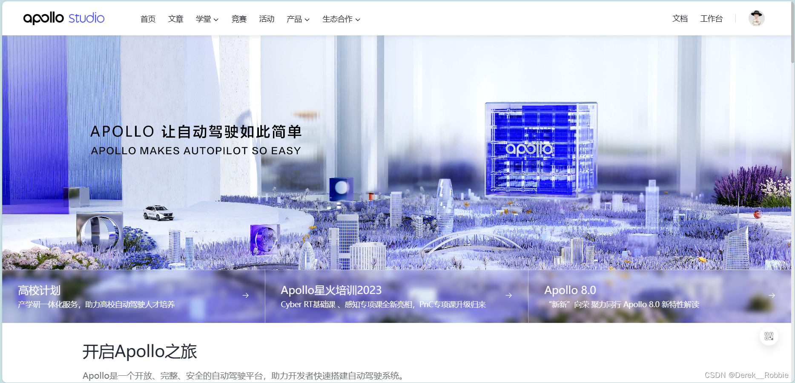The height and width of the screenshot is (383, 795).
Task: Open the floating QR code button
Action: (x=769, y=336)
